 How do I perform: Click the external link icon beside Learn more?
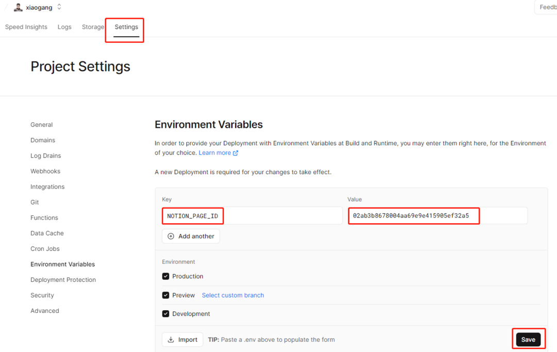point(236,153)
